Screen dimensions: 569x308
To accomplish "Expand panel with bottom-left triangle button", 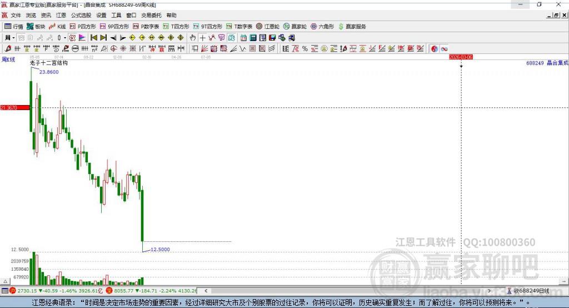I will [5, 281].
